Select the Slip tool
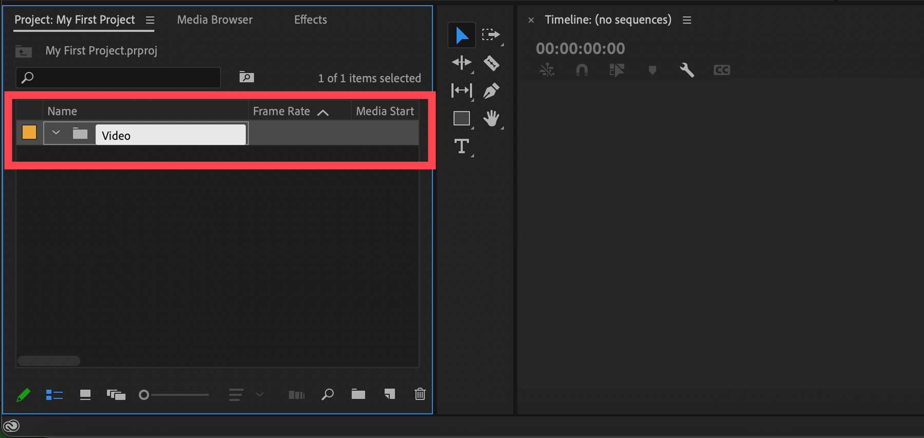The height and width of the screenshot is (438, 924). (461, 91)
